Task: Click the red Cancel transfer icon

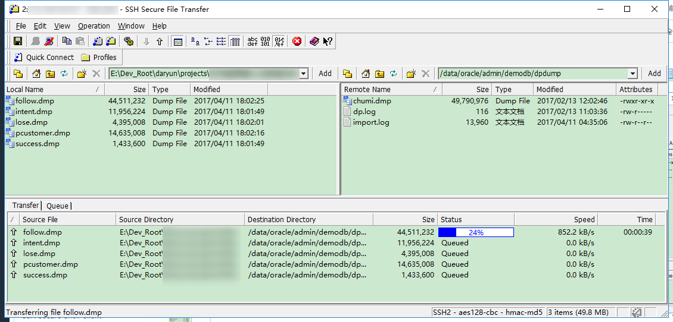Action: pos(297,42)
